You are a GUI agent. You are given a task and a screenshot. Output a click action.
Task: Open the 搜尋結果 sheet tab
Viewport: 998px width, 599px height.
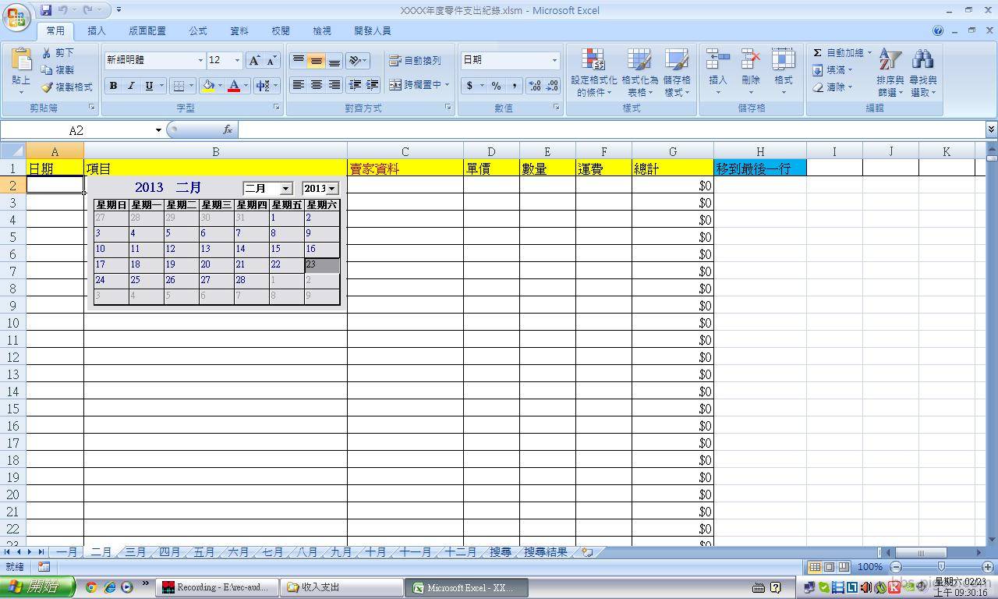546,551
